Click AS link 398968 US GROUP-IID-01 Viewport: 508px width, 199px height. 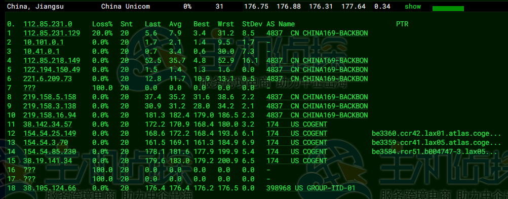click(310, 188)
